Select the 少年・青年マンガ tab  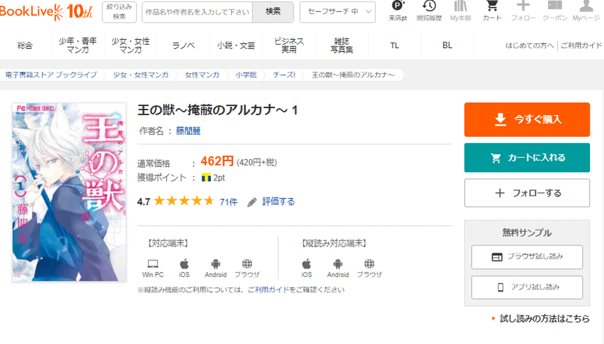[78, 45]
